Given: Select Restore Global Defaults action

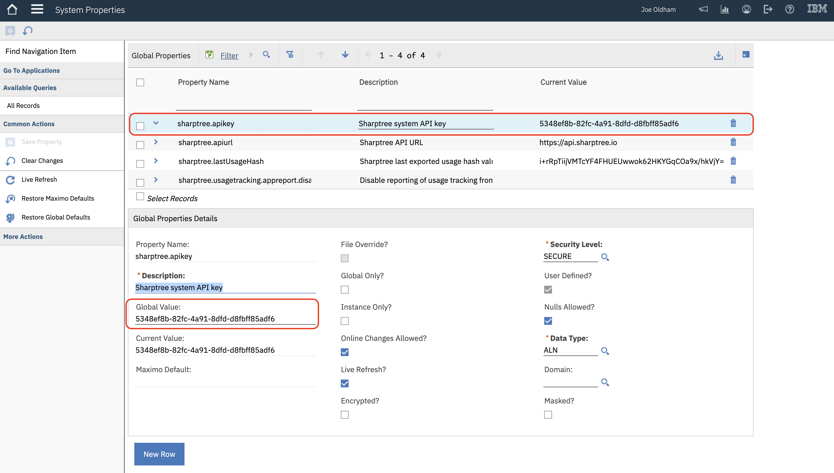Looking at the screenshot, I should 56,217.
